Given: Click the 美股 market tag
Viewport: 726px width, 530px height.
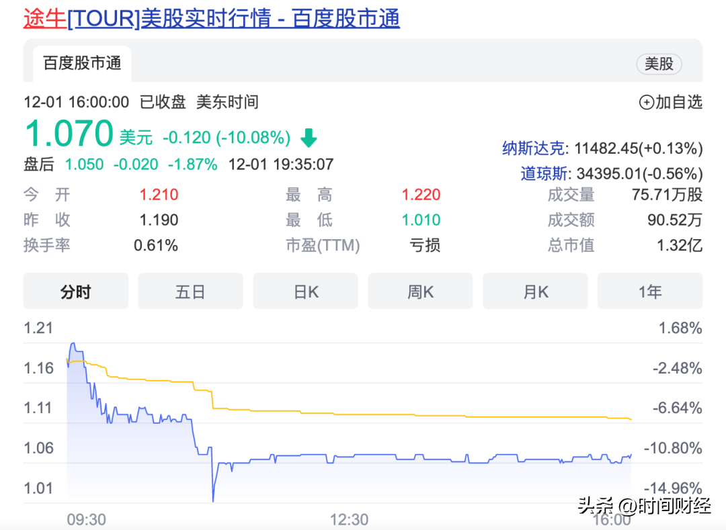Looking at the screenshot, I should click(659, 64).
